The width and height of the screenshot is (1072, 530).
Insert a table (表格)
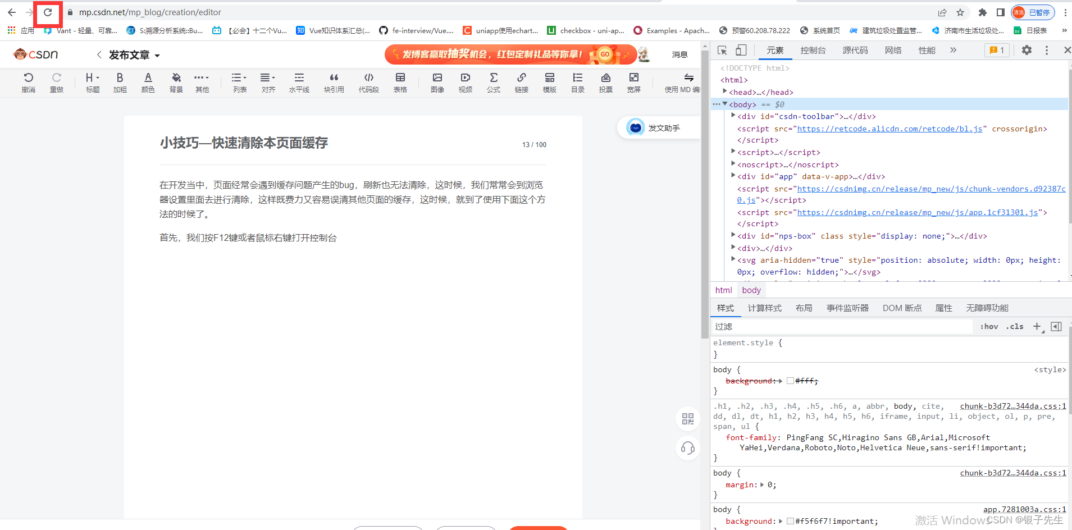click(400, 83)
